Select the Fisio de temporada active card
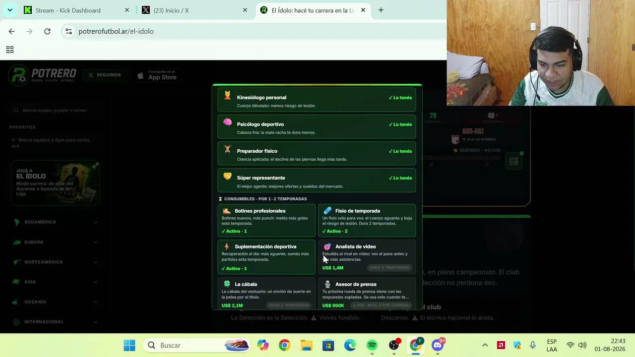The width and height of the screenshot is (635, 357). coord(367,220)
